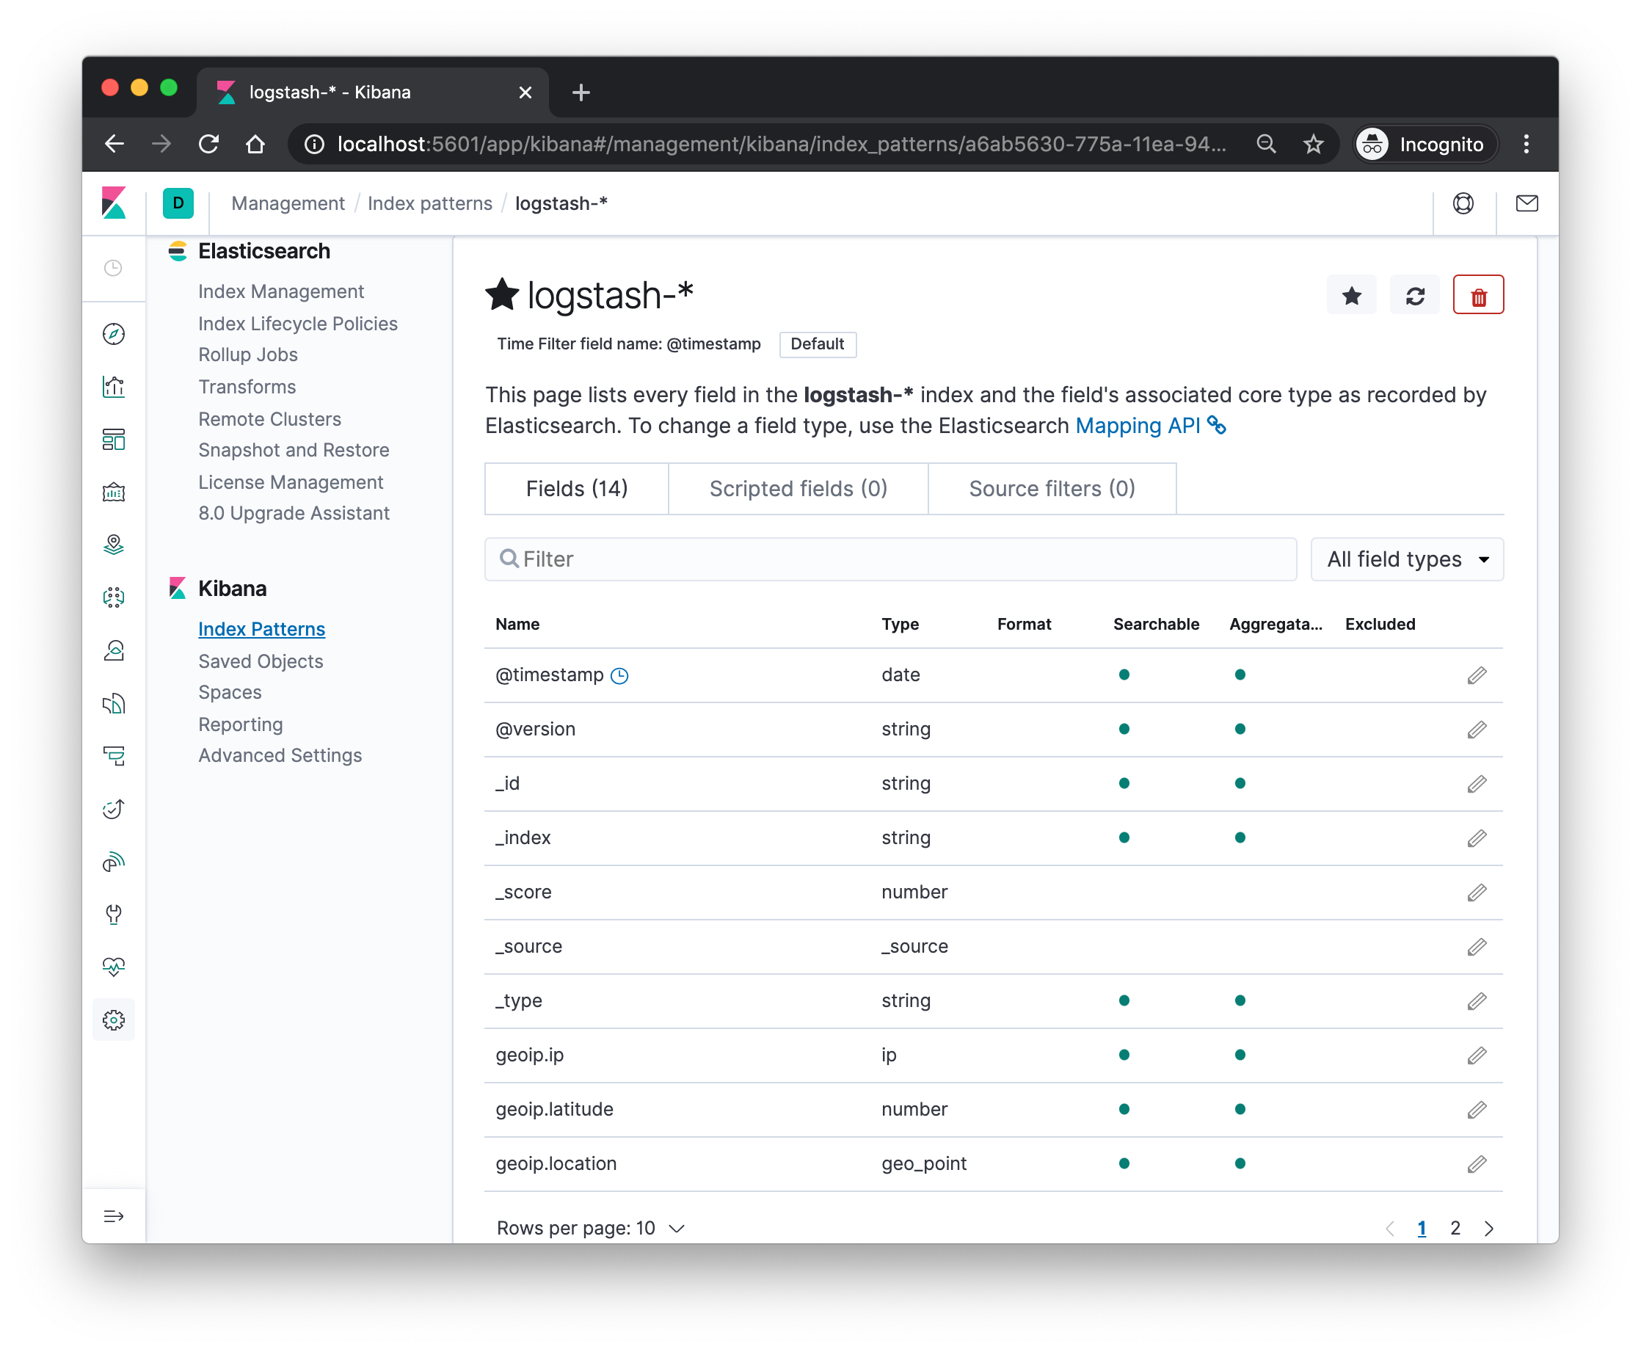The width and height of the screenshot is (1641, 1352).
Task: Edit the @version field
Action: [1477, 730]
